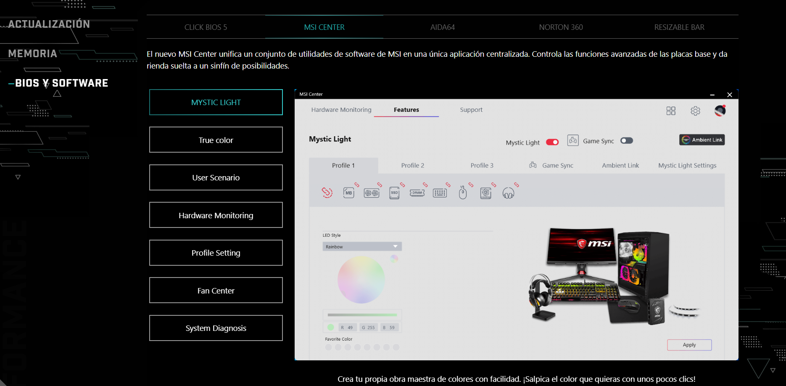Switch to the NORTON 360 tab

coord(561,27)
